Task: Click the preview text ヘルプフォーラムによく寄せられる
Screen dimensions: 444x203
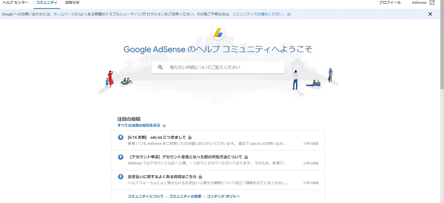Action: tap(208, 182)
